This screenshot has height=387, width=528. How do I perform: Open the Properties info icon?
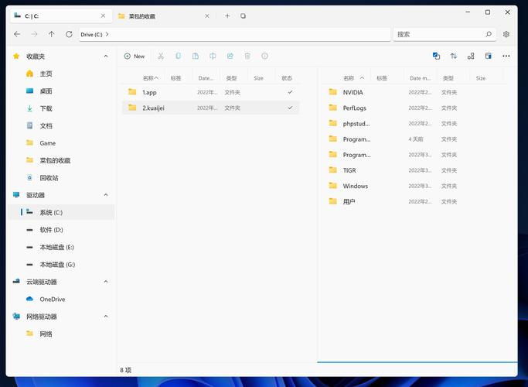tap(264, 56)
